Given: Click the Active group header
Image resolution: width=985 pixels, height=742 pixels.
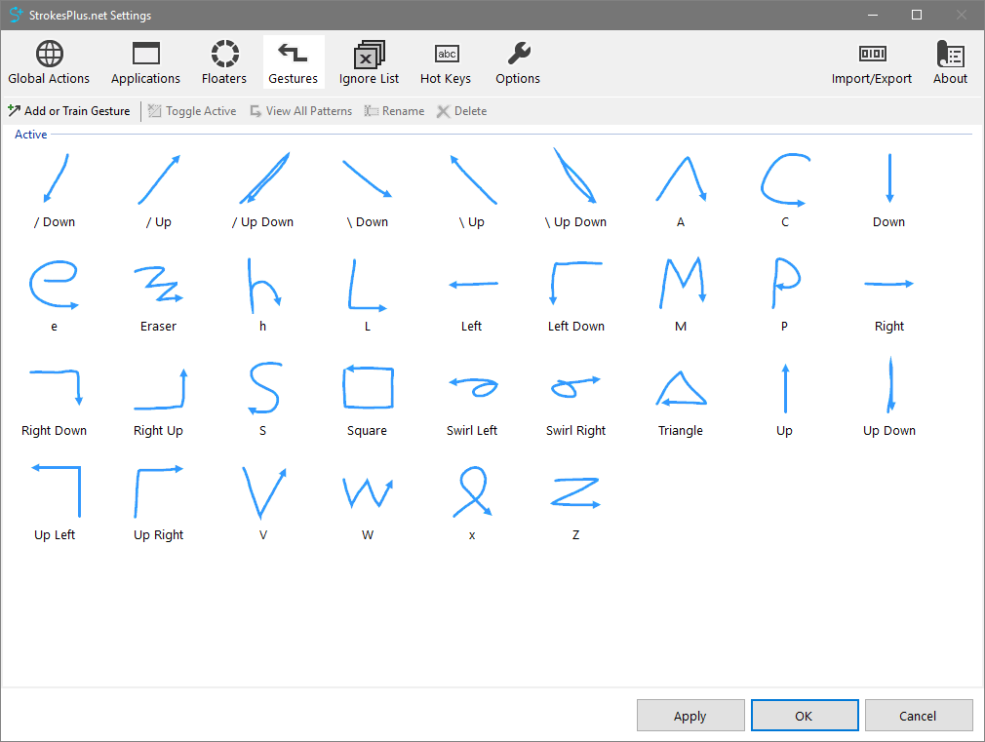Looking at the screenshot, I should click(31, 135).
